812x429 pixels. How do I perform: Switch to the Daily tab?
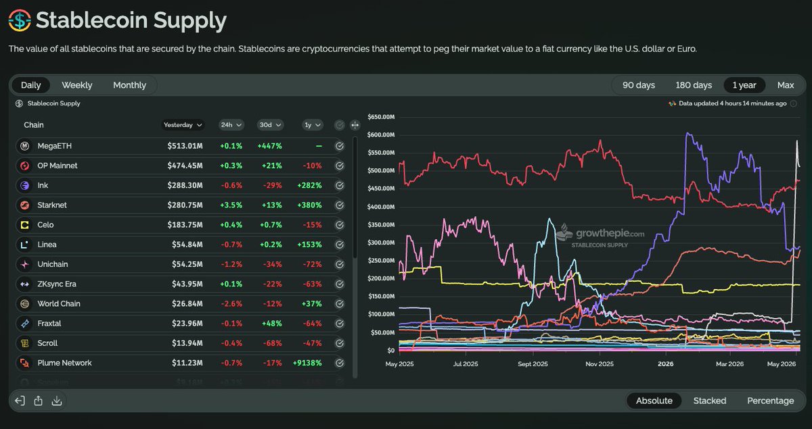click(x=31, y=85)
